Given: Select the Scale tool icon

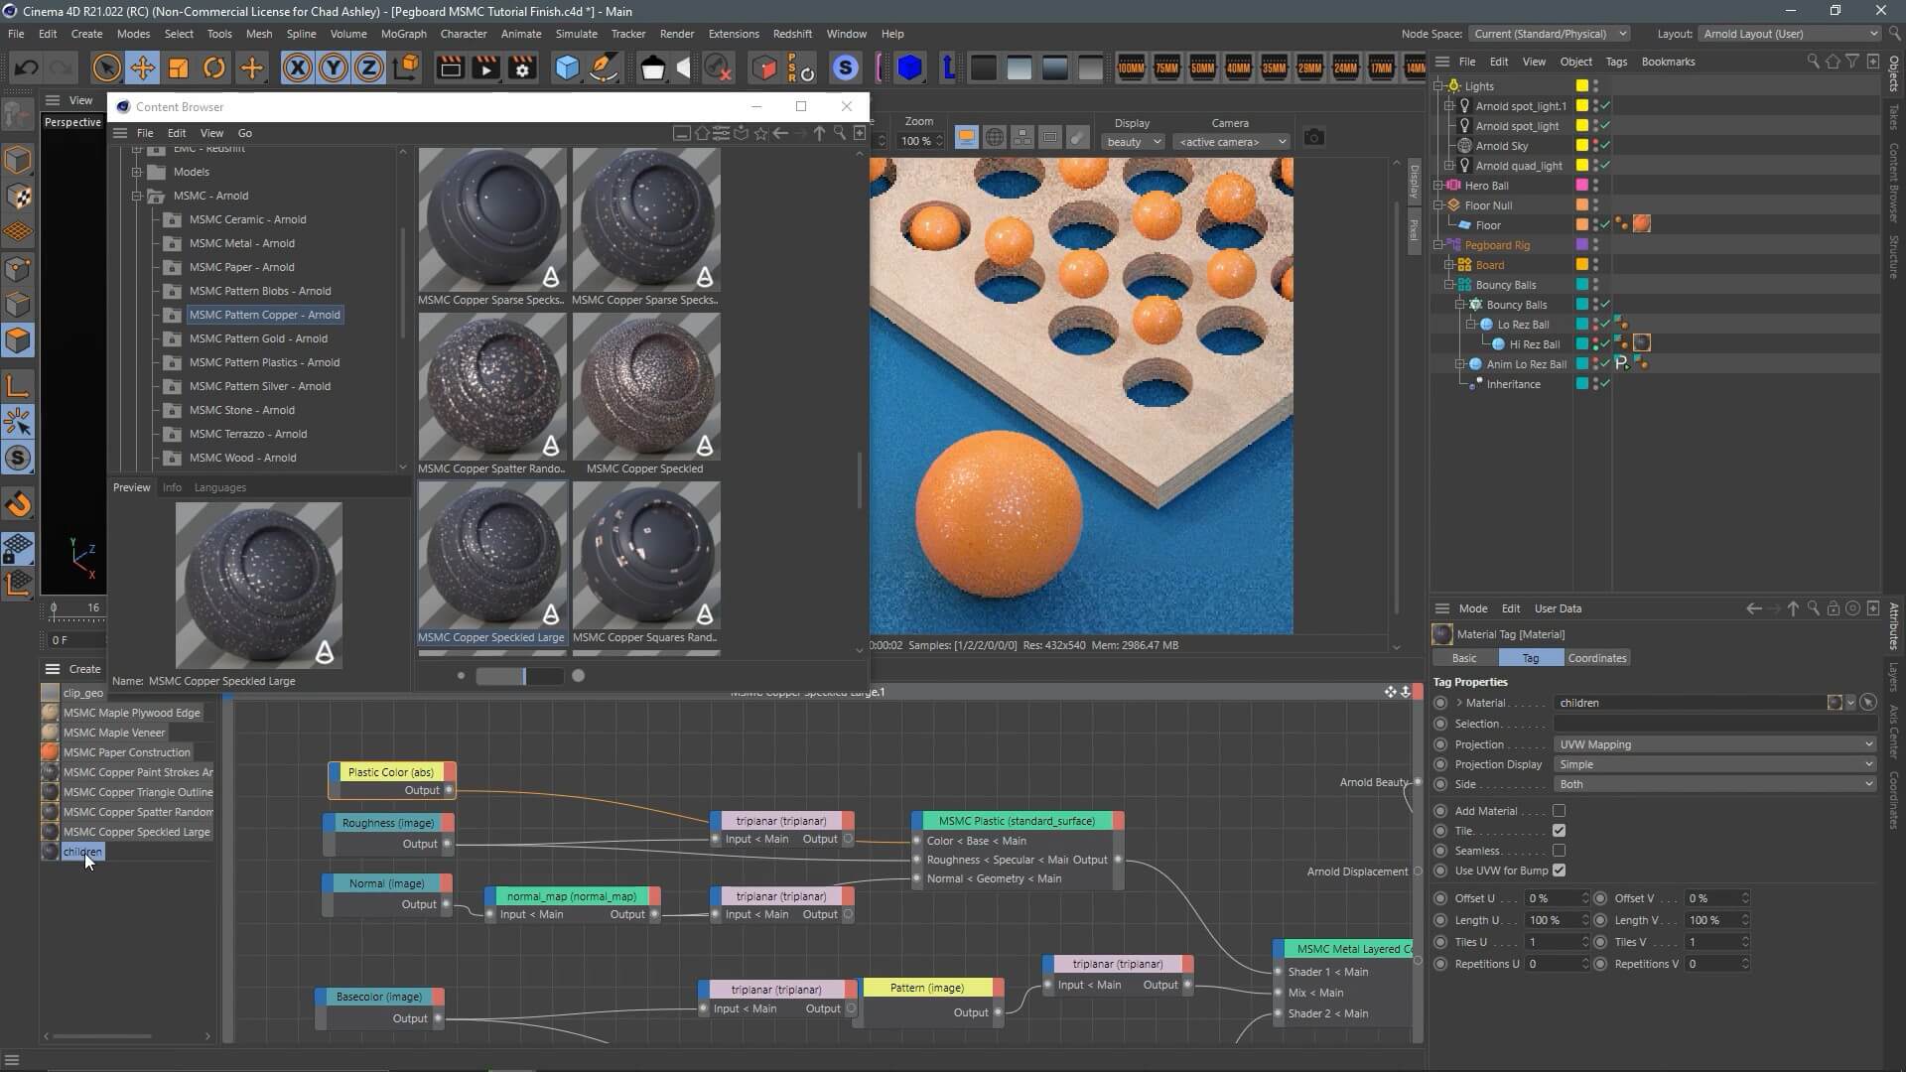Looking at the screenshot, I should (179, 68).
